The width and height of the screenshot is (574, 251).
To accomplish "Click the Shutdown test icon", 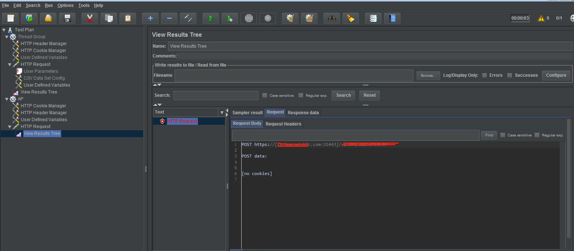I will 268,18.
